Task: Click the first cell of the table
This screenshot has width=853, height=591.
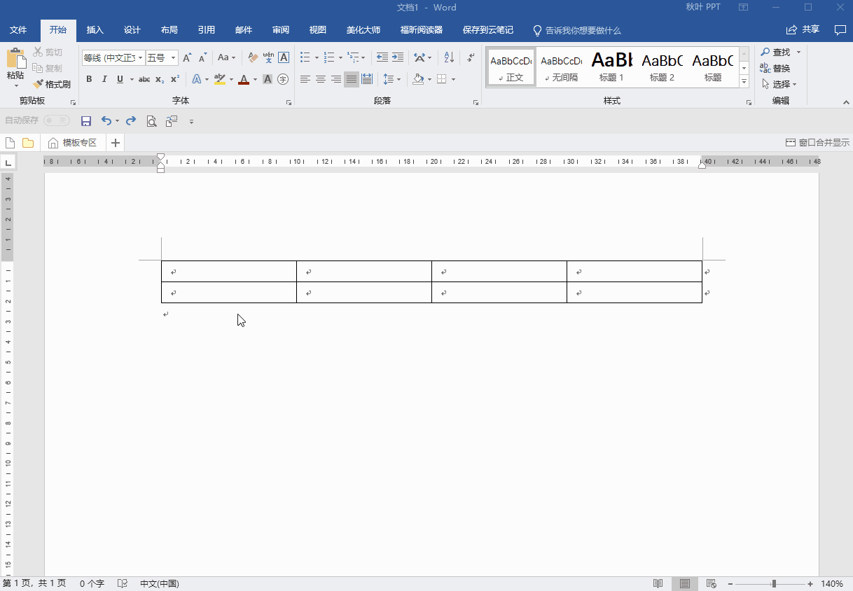Action: tap(229, 272)
